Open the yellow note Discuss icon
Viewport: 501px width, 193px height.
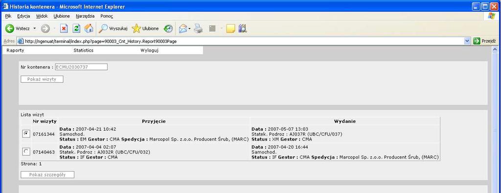(x=230, y=29)
